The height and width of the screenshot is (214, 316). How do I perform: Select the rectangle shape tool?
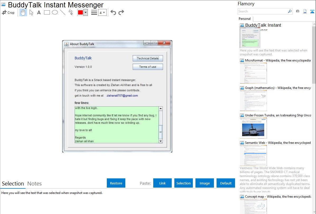(47, 12)
